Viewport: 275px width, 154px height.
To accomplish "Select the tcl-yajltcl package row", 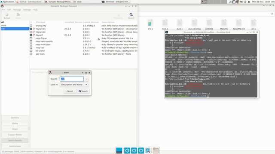I will [83, 51].
